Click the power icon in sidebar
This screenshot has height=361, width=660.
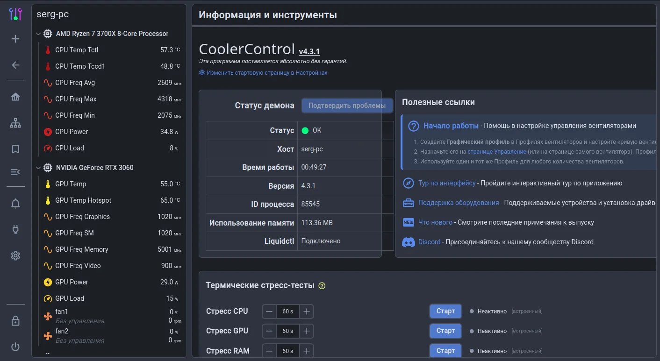point(15,347)
